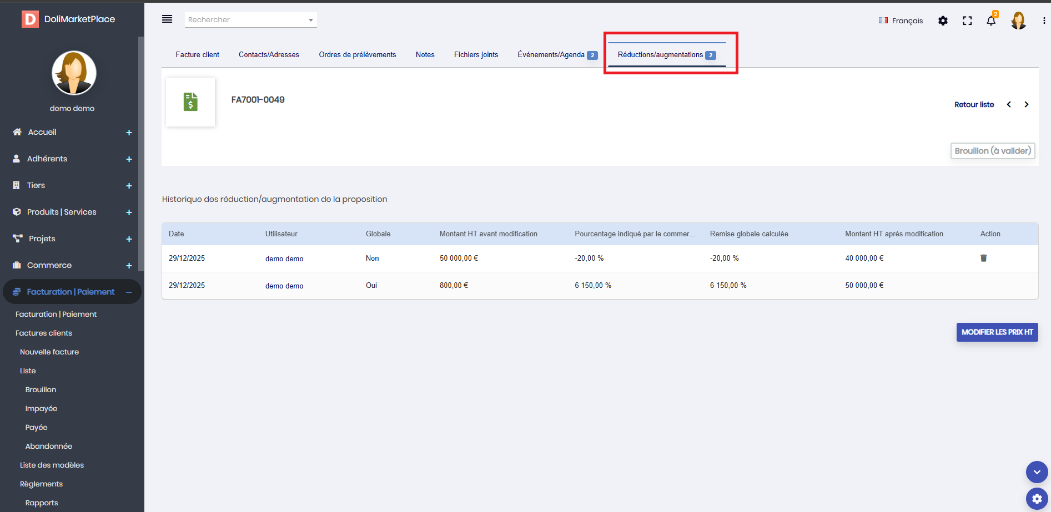Click the user avatar in top bar
The height and width of the screenshot is (512, 1051).
pyautogui.click(x=1018, y=21)
